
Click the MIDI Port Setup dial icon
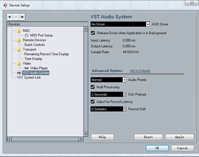coord(27,35)
